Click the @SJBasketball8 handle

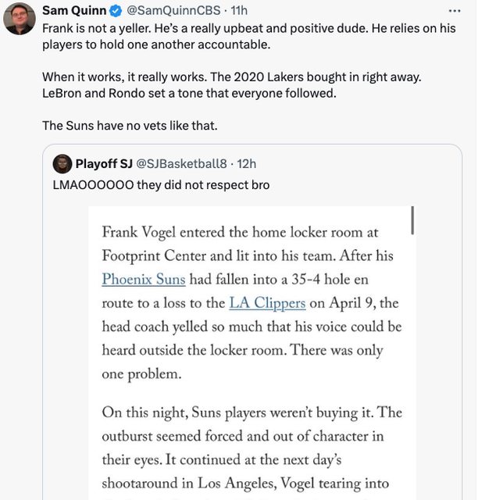182,164
